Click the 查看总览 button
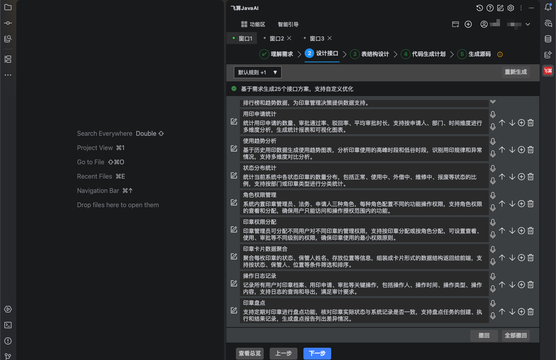The height and width of the screenshot is (360, 556). pyautogui.click(x=250, y=353)
